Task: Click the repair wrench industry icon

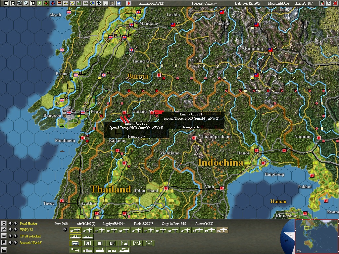Action: 75,250
